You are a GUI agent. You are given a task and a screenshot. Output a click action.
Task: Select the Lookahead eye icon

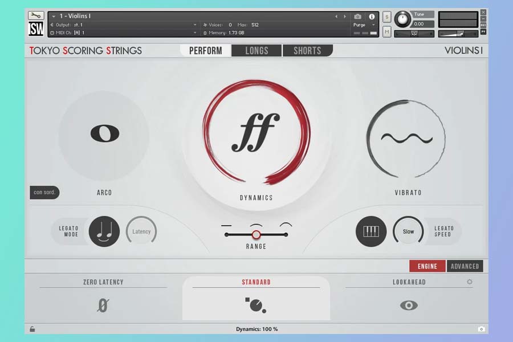409,306
